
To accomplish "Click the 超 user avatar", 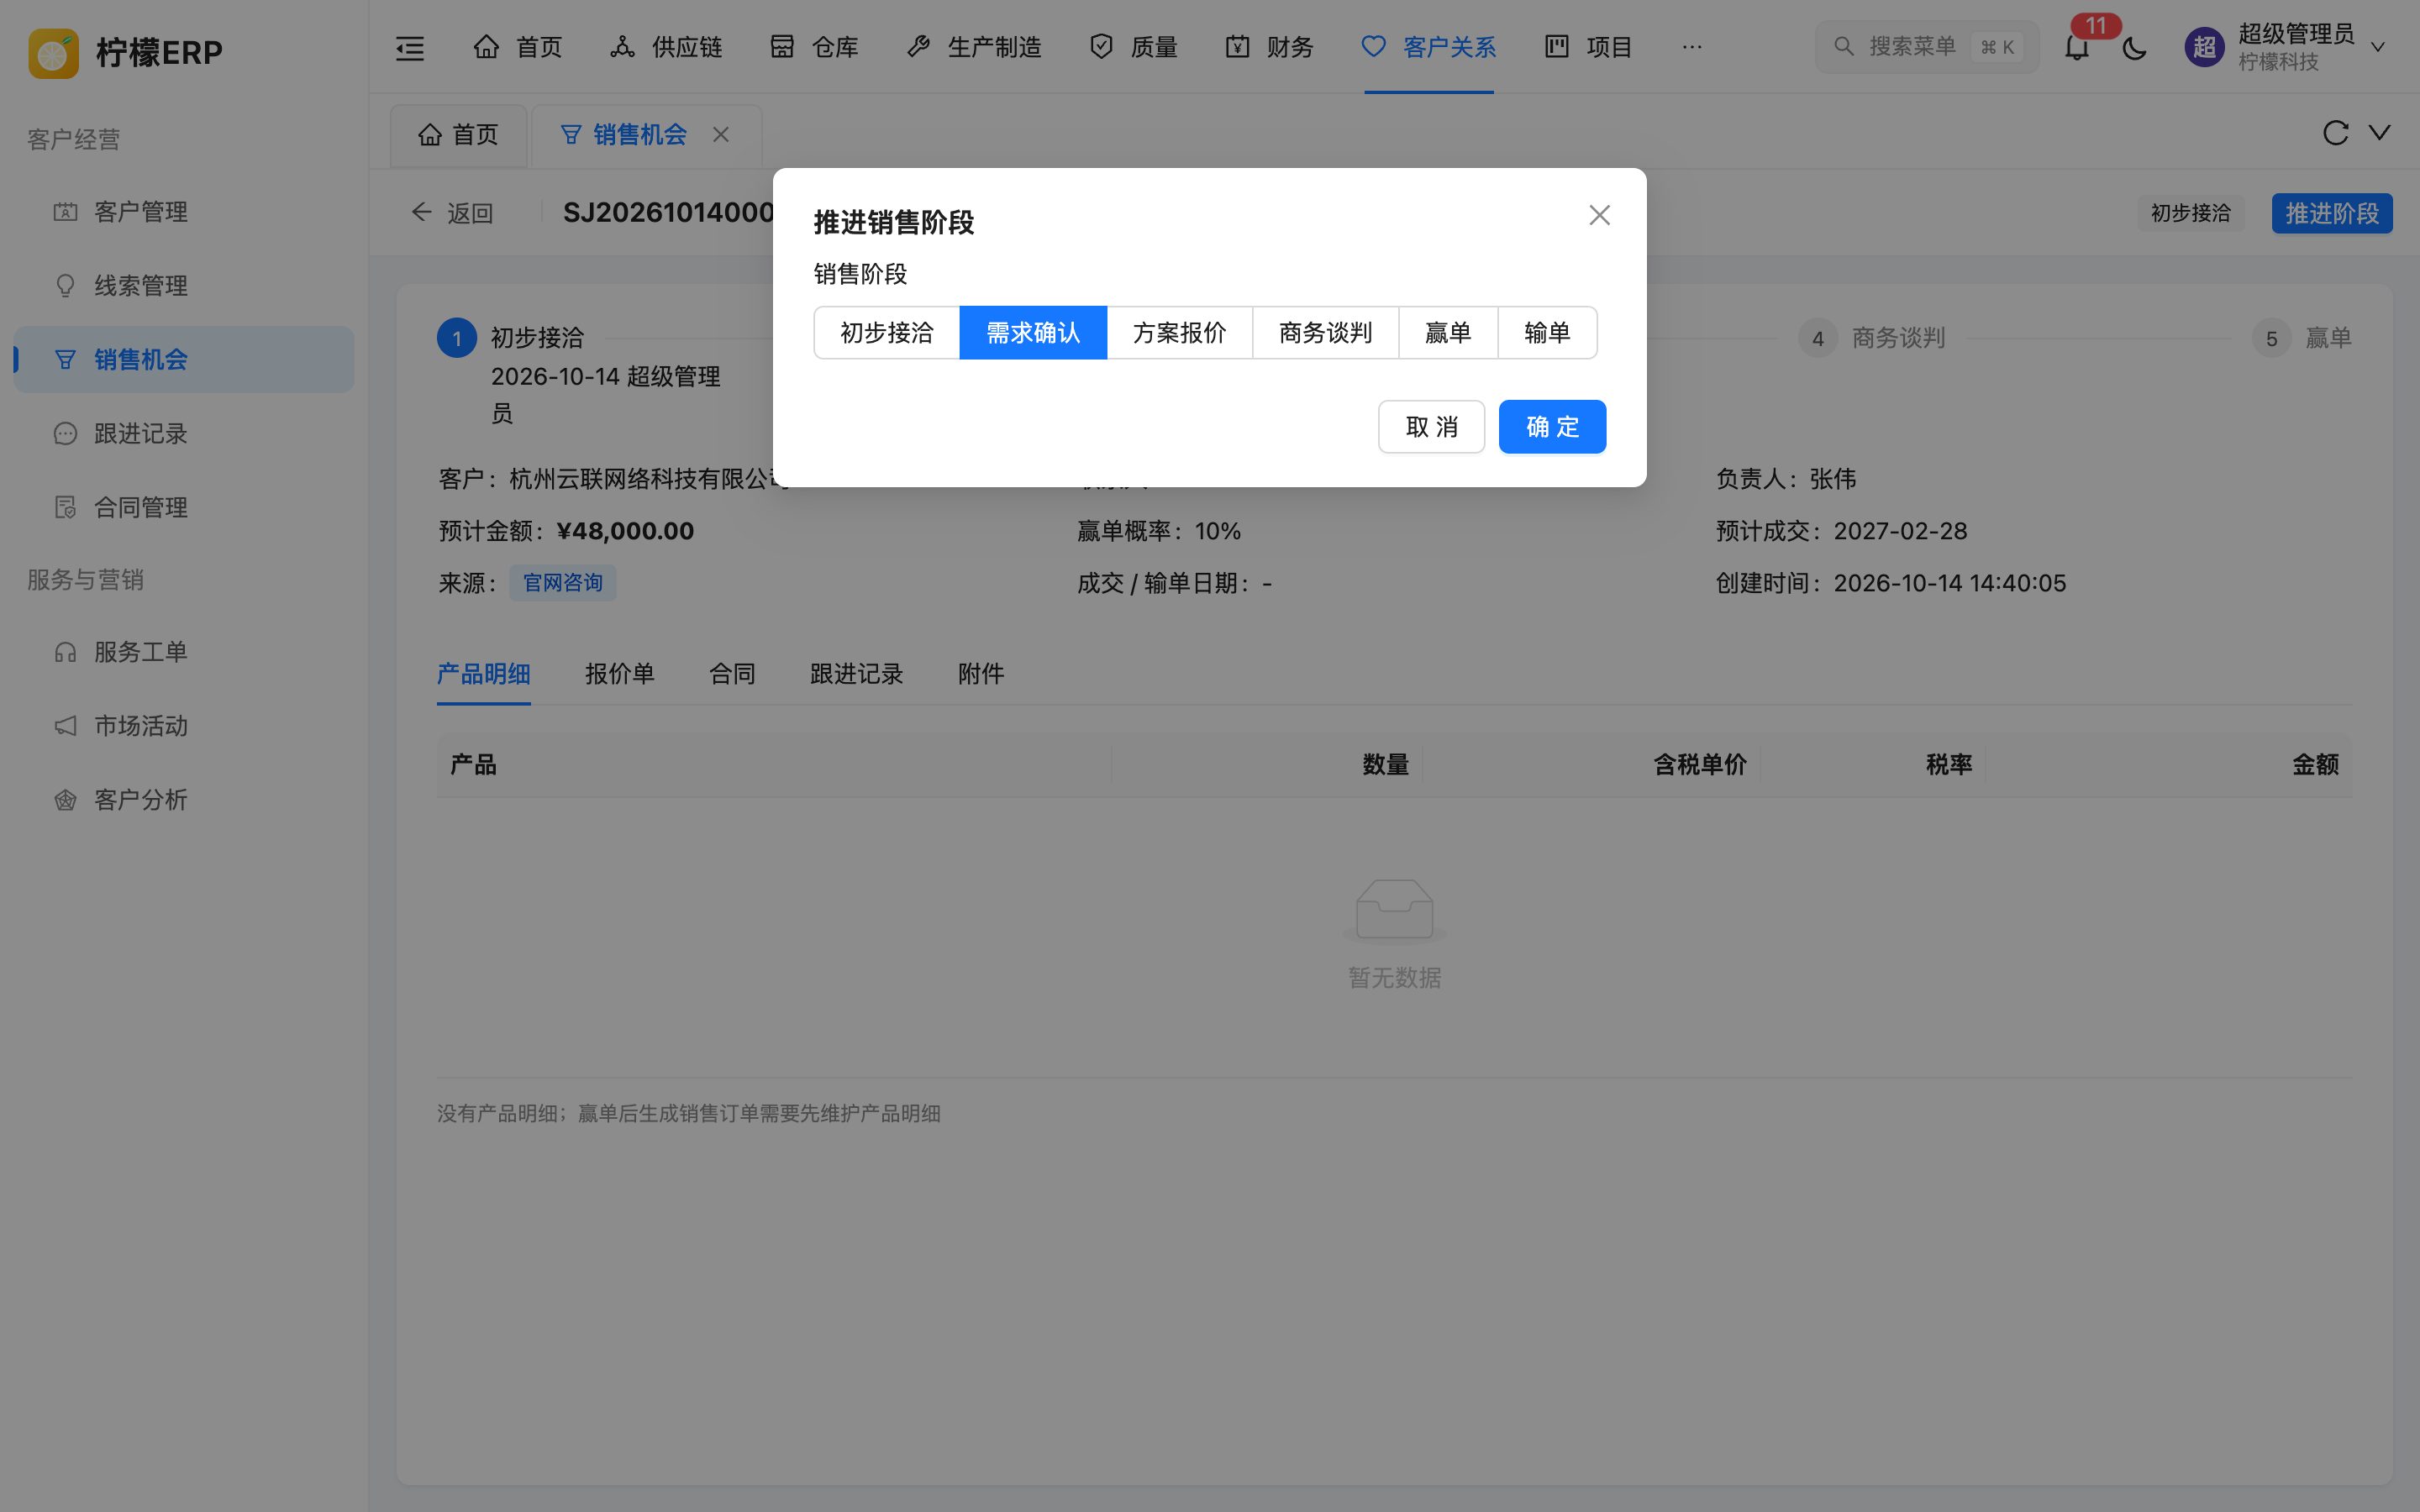I will (x=2204, y=47).
